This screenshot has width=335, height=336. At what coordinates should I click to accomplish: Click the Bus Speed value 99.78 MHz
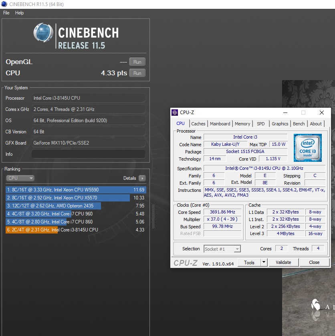point(222,226)
